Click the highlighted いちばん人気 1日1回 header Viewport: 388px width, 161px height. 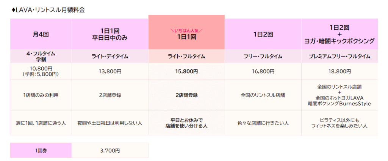pyautogui.click(x=186, y=34)
